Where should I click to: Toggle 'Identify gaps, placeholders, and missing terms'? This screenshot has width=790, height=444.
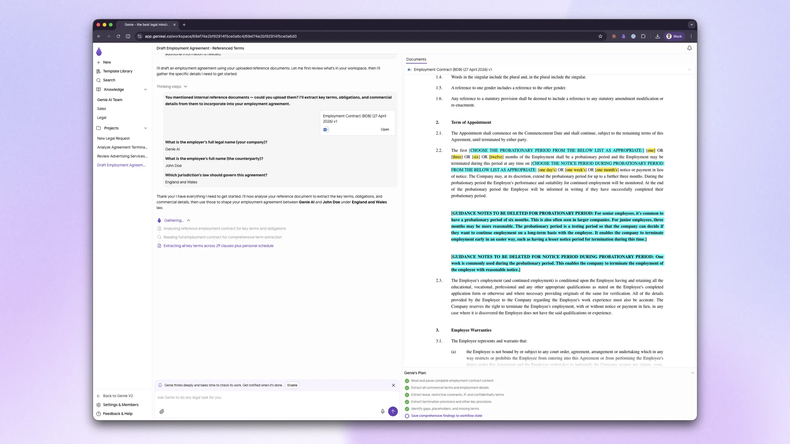pyautogui.click(x=407, y=409)
